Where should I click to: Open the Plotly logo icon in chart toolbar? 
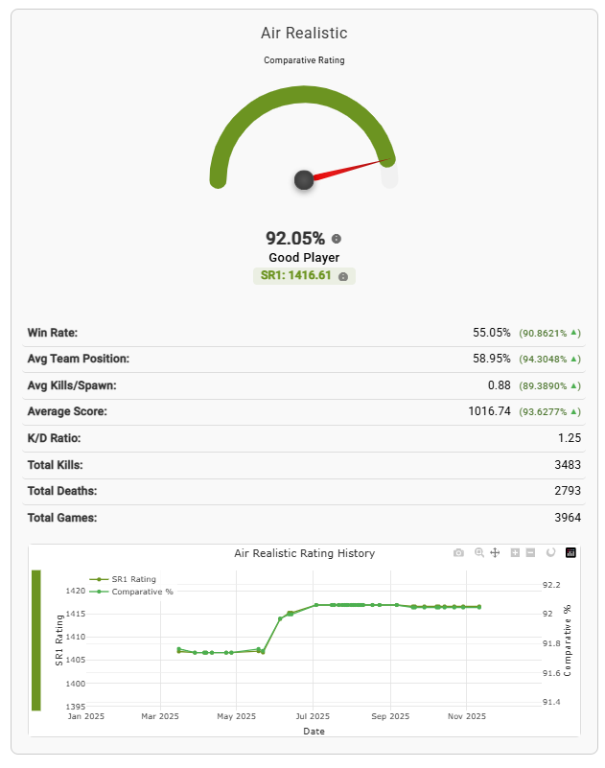pyautogui.click(x=571, y=553)
